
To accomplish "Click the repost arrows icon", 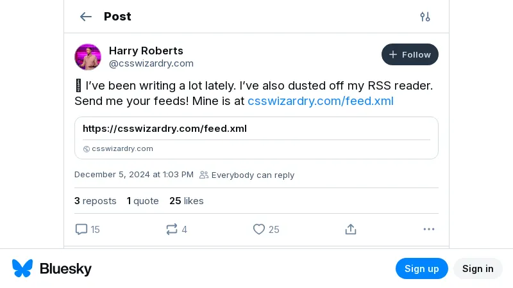I will pos(171,229).
